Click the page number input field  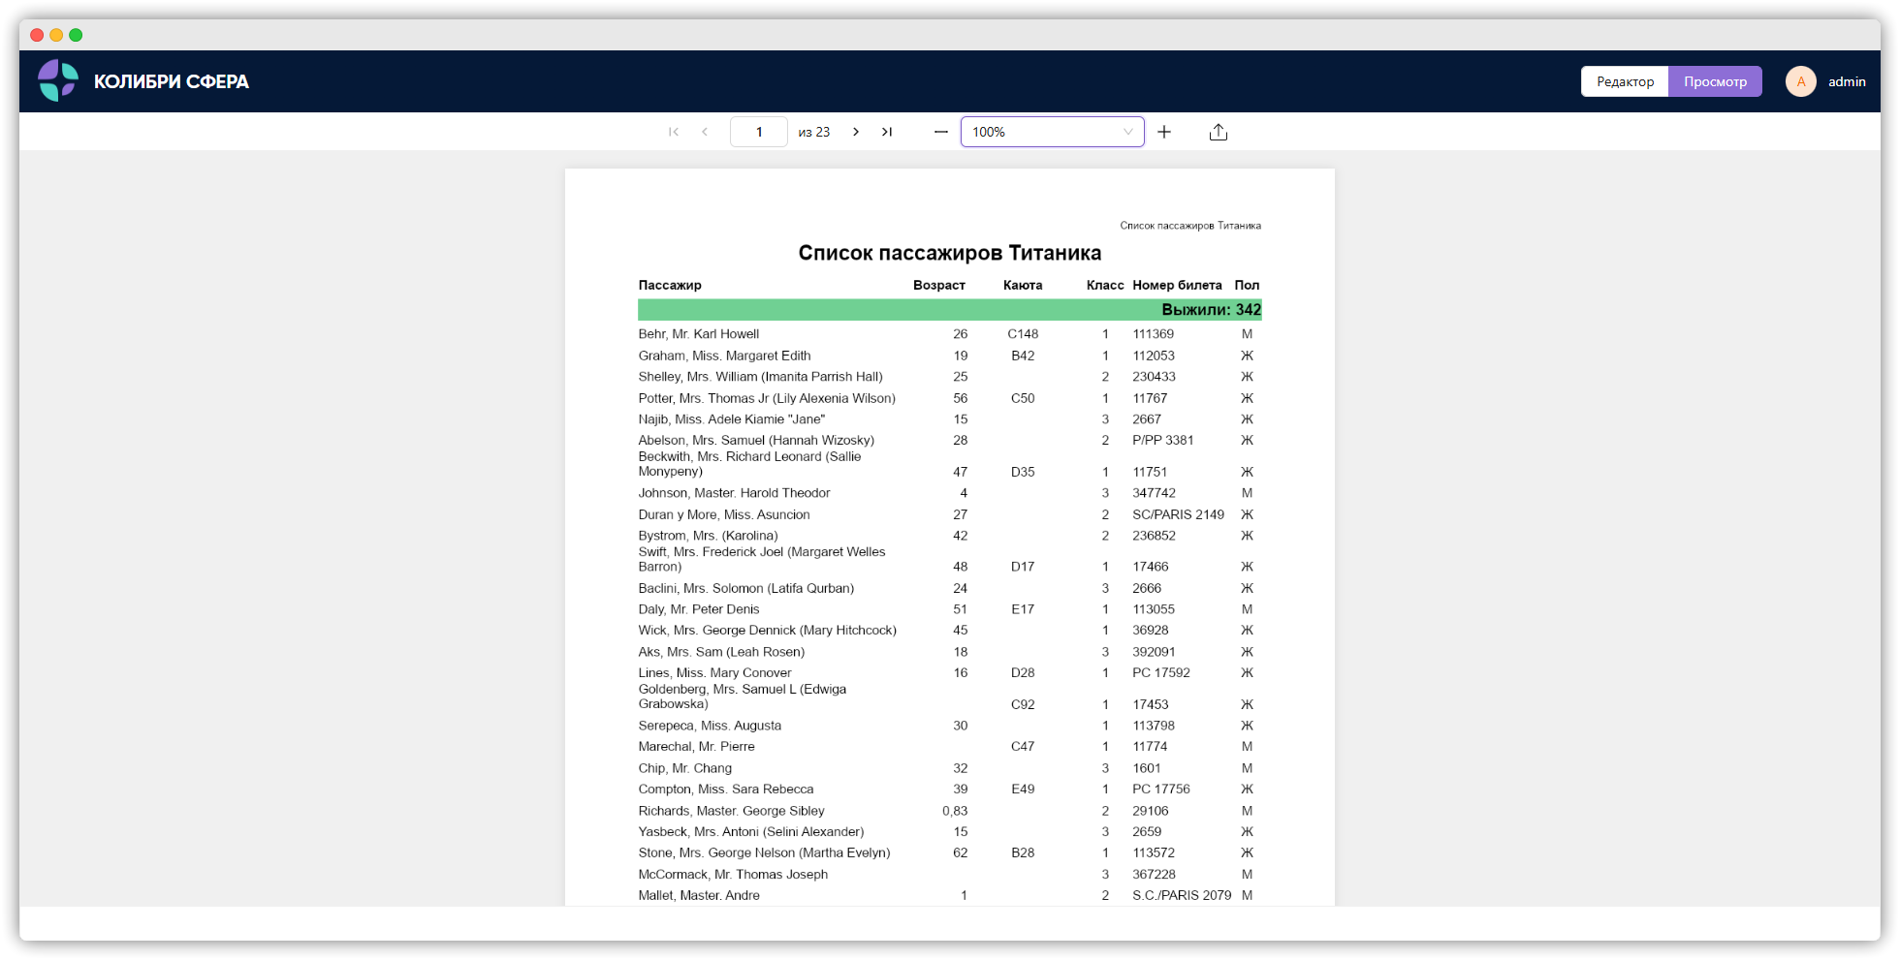(759, 132)
